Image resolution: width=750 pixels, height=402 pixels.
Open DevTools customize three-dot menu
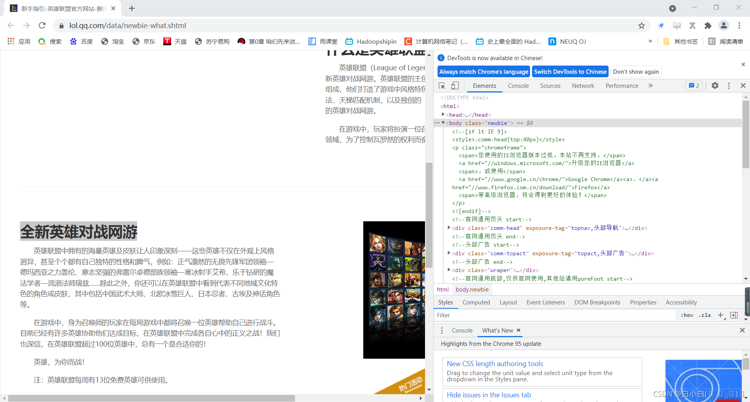point(729,85)
